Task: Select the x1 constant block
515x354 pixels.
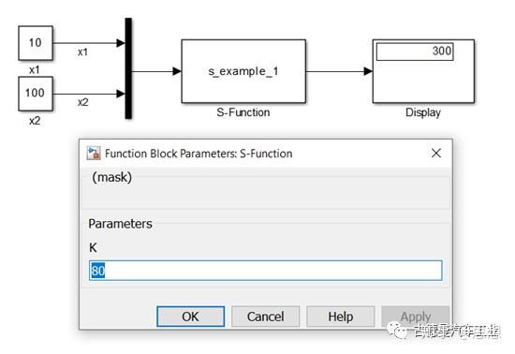Action: coord(36,43)
